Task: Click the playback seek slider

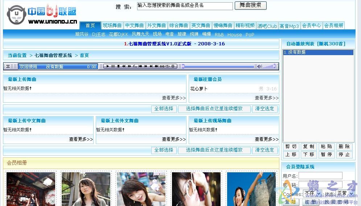Action: (x=218, y=66)
